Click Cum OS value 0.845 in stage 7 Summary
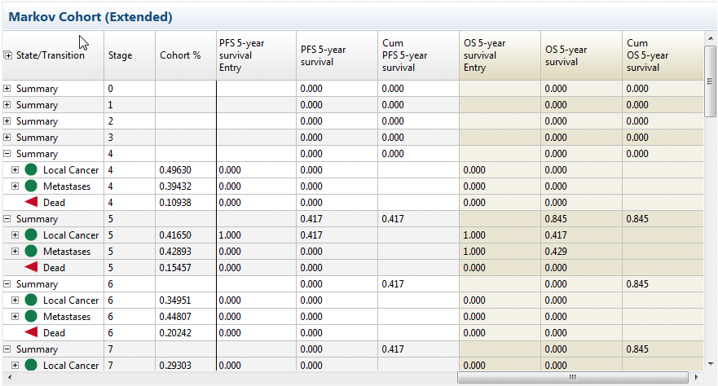Viewport: 718px width, 386px height. 637,349
